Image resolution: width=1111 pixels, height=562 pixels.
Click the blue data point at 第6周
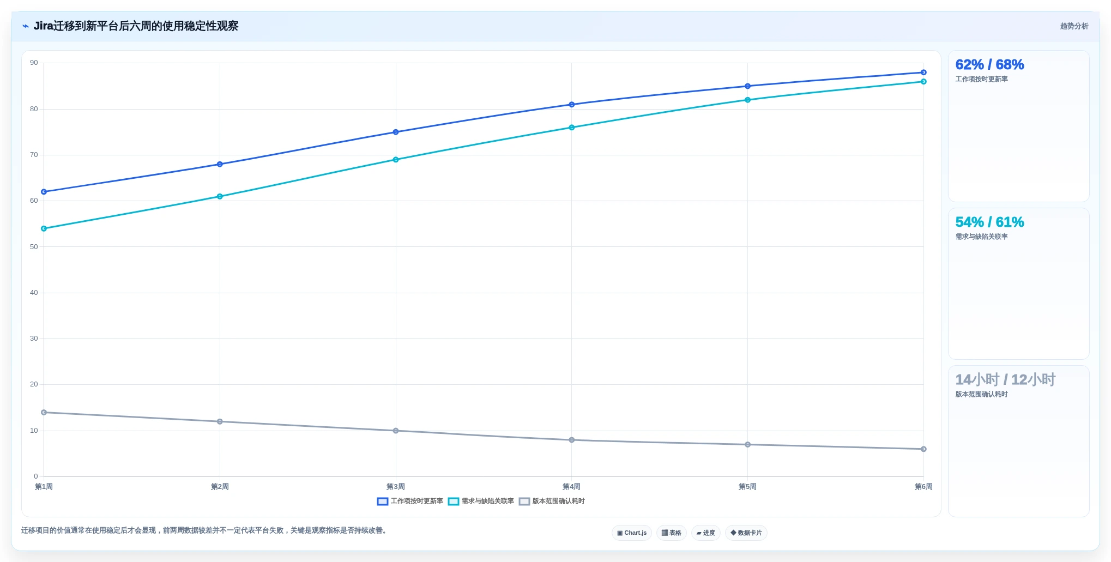click(x=923, y=72)
